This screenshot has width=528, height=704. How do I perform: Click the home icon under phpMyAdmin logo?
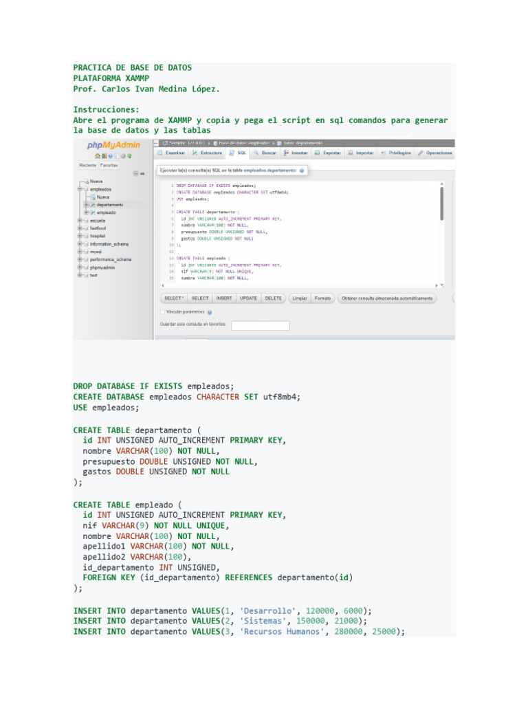click(x=98, y=156)
